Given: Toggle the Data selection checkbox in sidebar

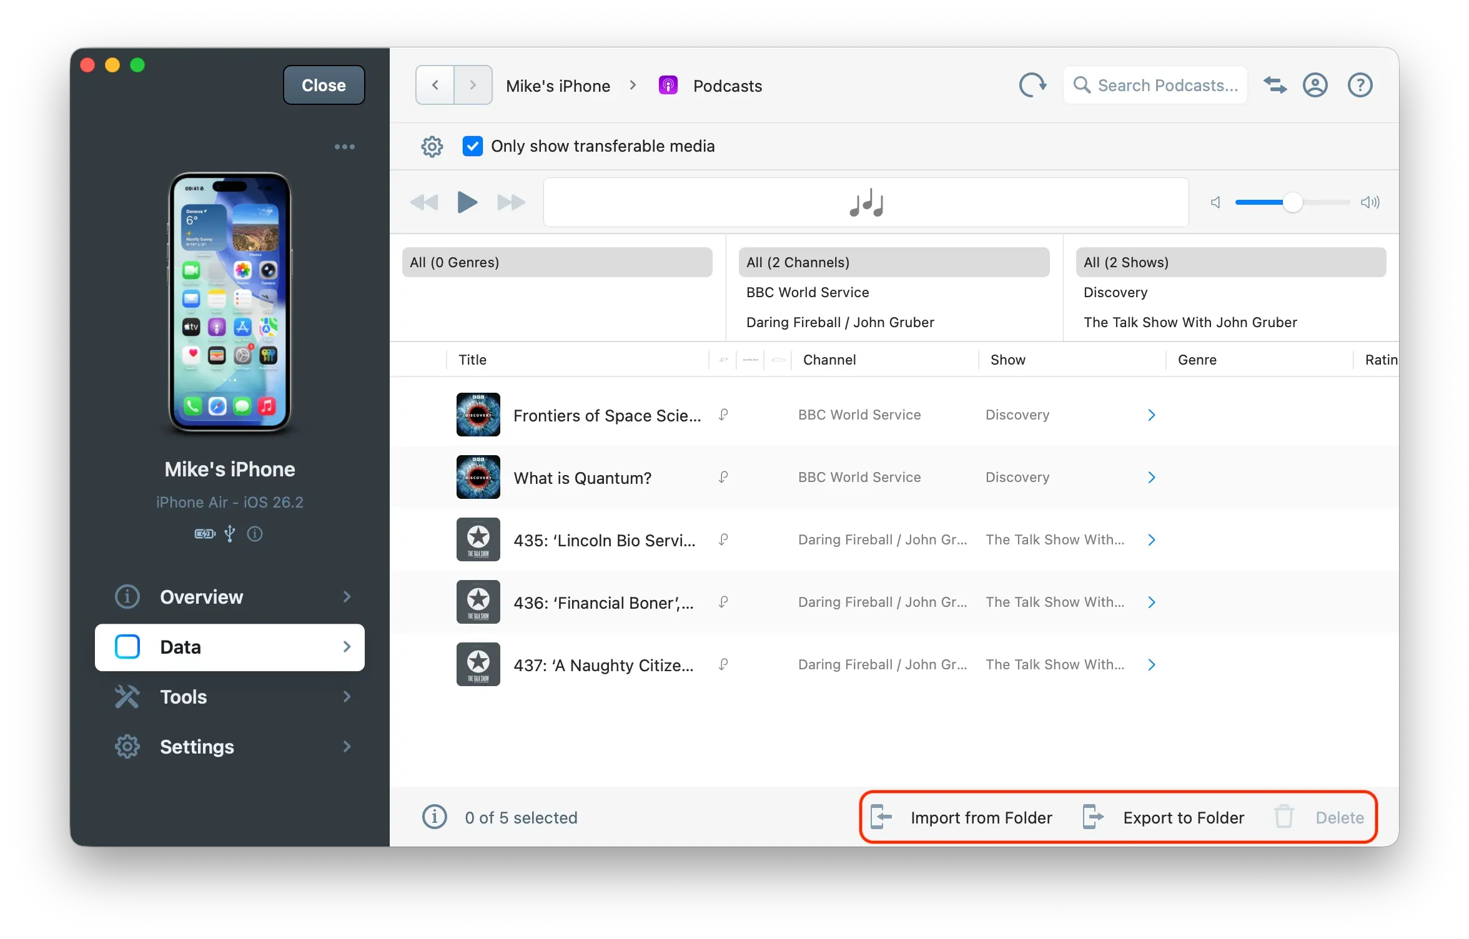Looking at the screenshot, I should (x=127, y=647).
